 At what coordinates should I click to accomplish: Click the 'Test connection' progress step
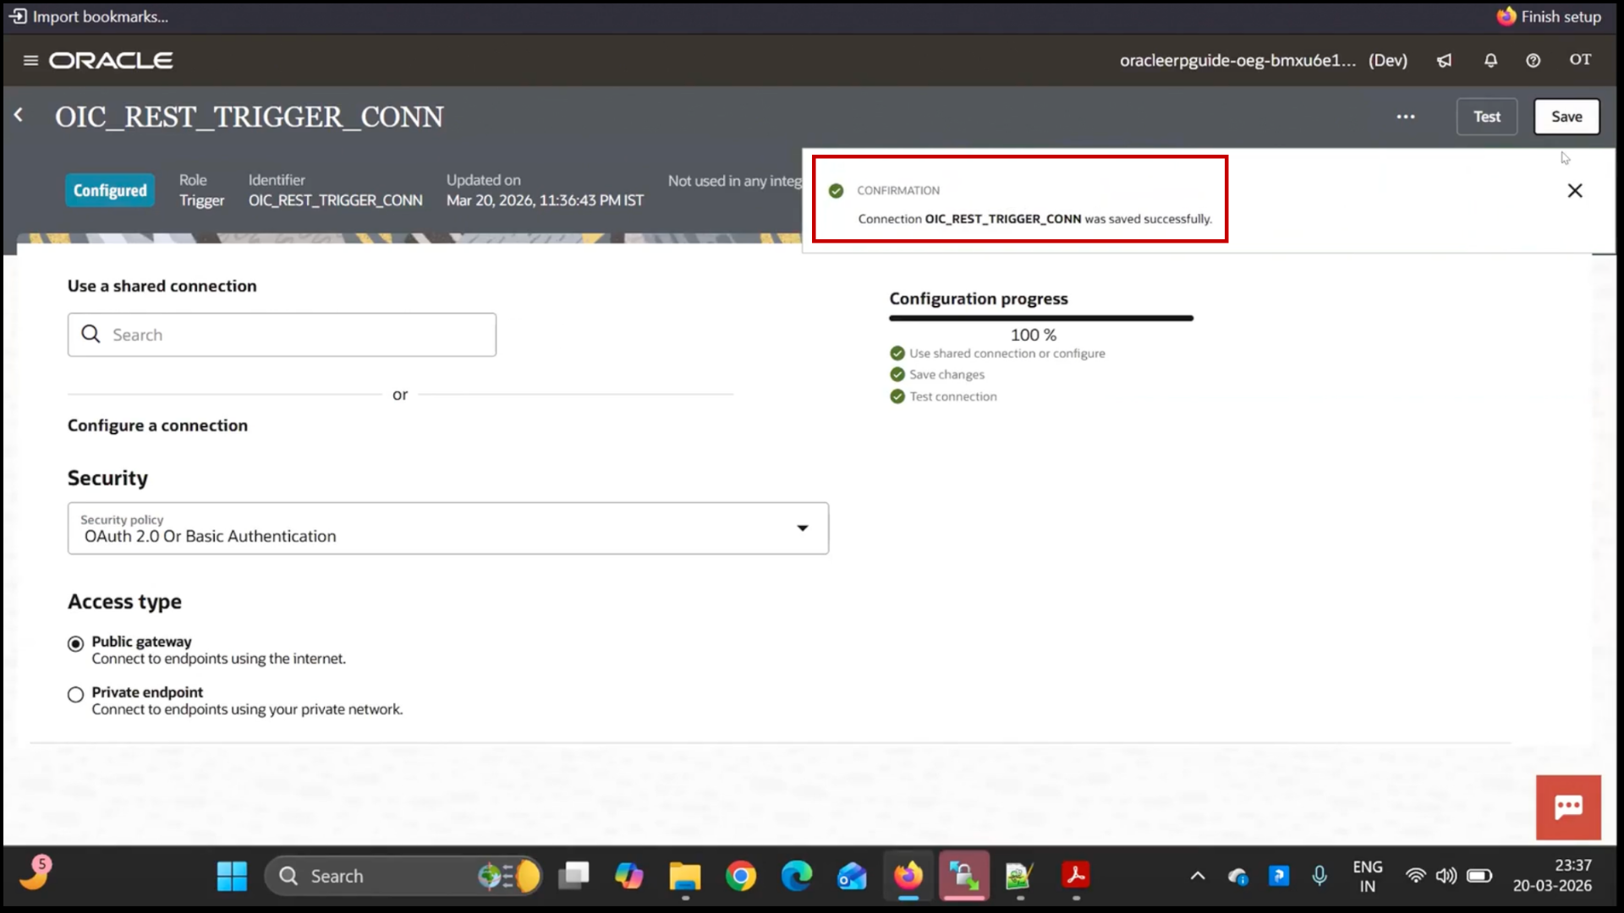(x=943, y=396)
